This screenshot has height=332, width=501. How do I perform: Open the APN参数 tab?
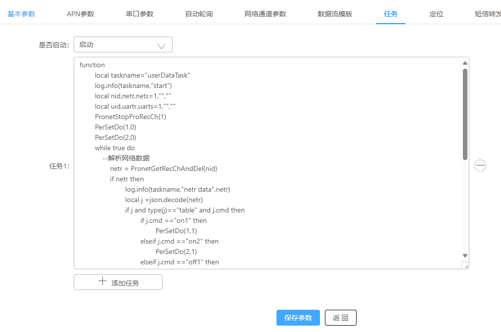80,14
